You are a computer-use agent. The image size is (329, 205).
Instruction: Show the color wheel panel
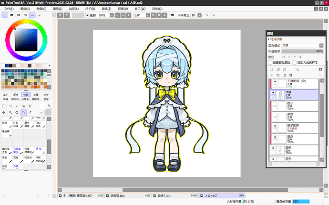pyautogui.click(x=5, y=15)
